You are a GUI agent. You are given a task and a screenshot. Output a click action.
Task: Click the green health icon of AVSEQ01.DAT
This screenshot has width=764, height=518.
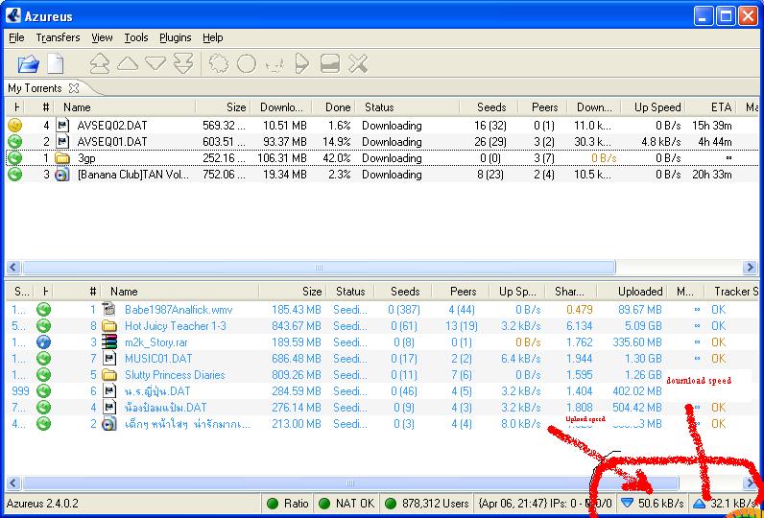pyautogui.click(x=15, y=142)
